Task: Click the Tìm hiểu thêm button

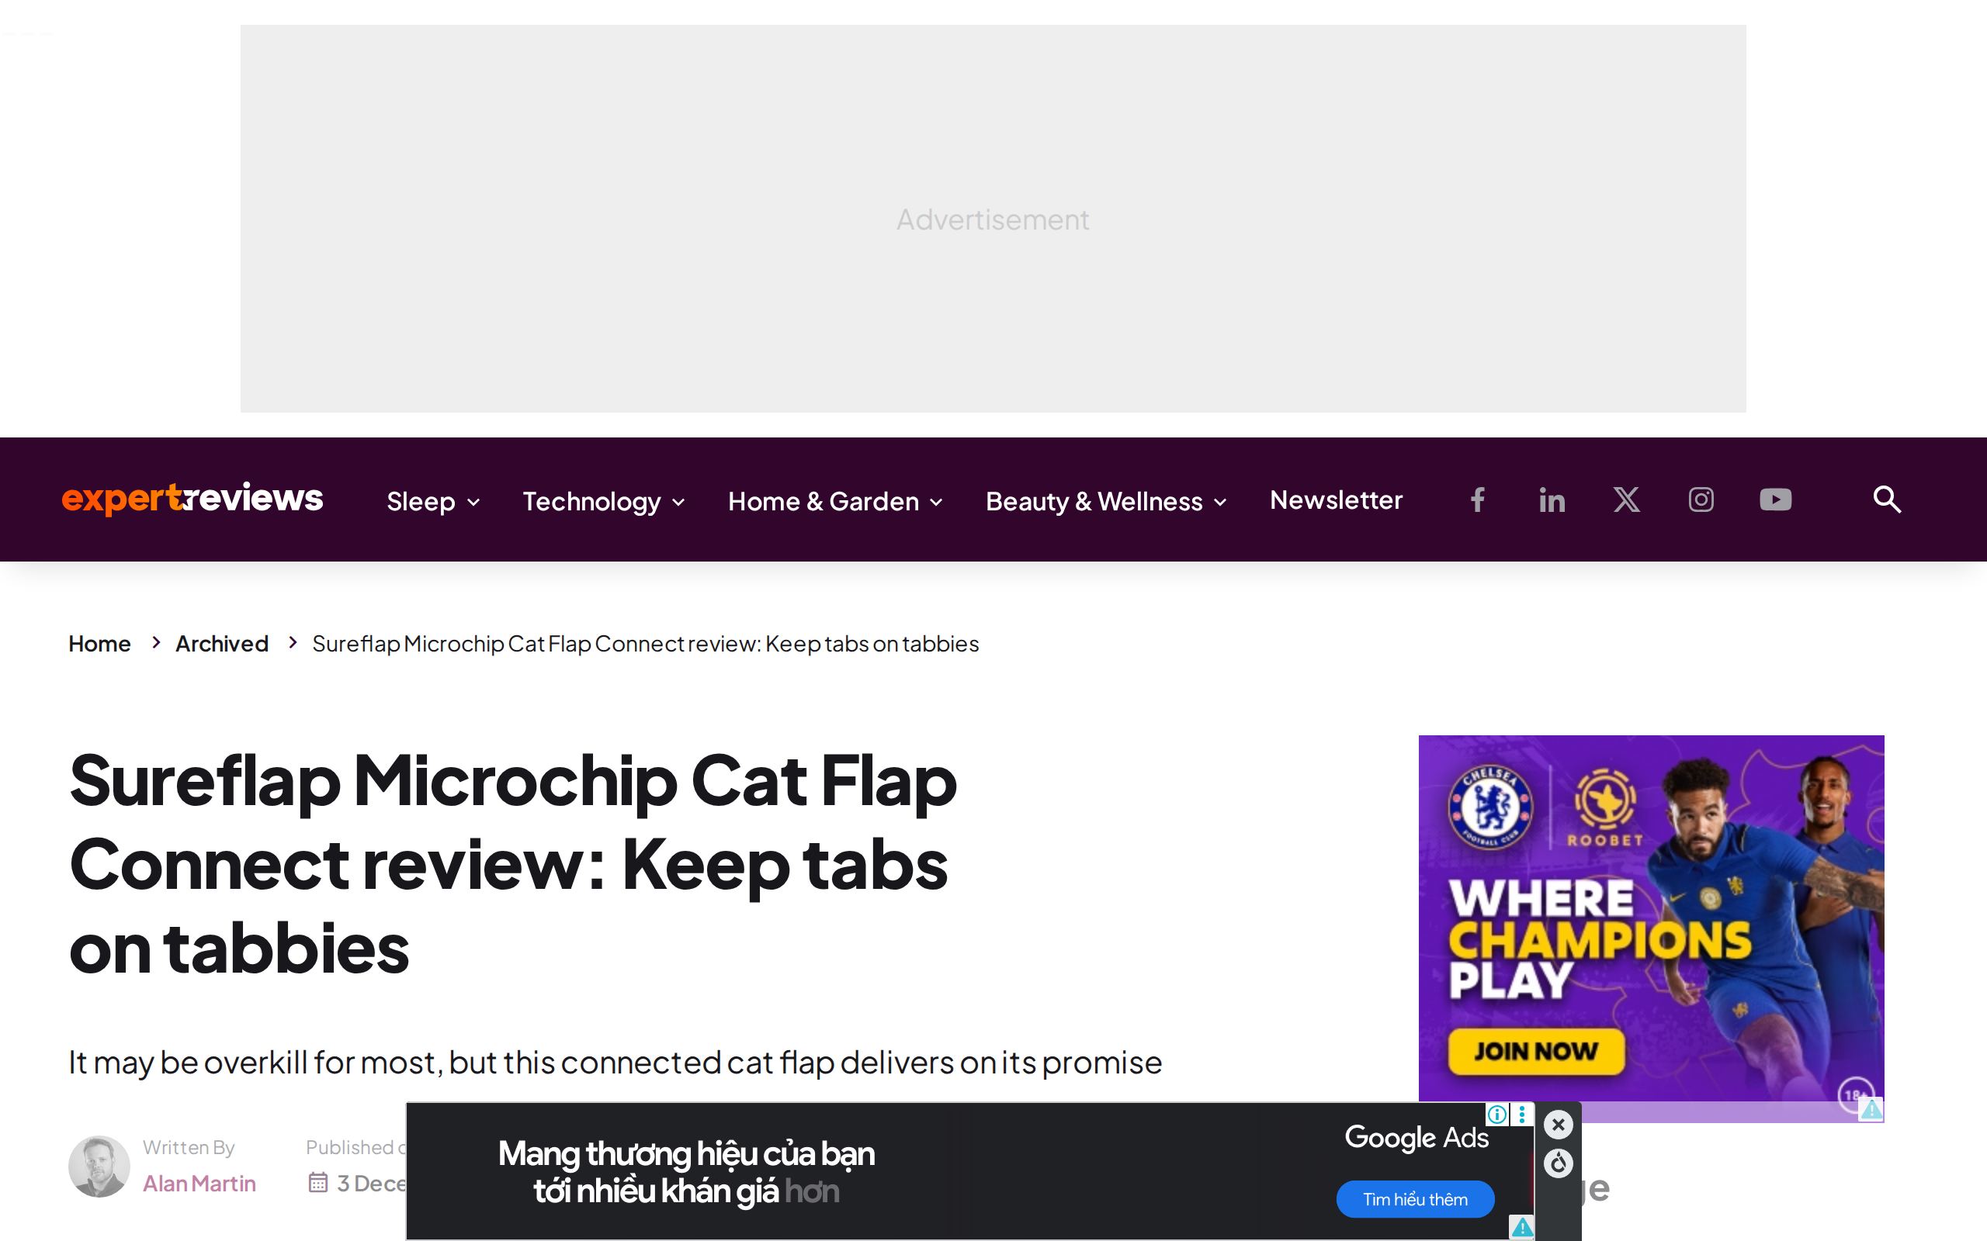Action: point(1416,1199)
